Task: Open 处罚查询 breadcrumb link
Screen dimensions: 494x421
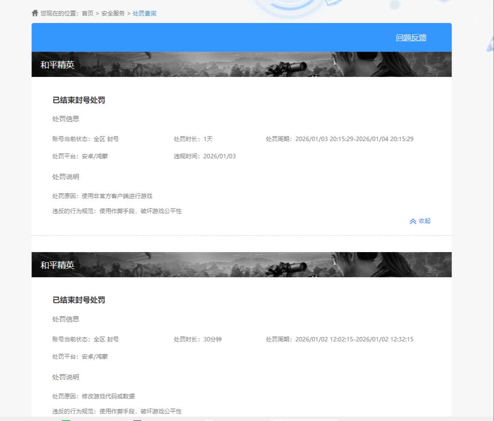Action: [x=144, y=13]
